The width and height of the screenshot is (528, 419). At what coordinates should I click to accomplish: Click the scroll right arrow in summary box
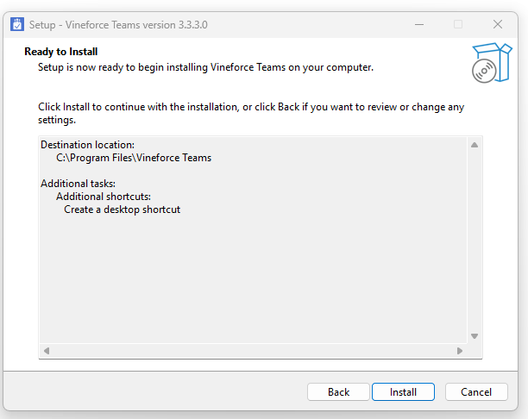coord(460,351)
